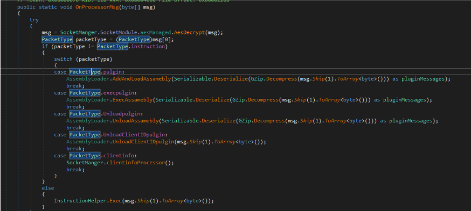Click GZip in the AddAndLoadAssamebly line
The width and height of the screenshot is (471, 211).
(x=257, y=79)
